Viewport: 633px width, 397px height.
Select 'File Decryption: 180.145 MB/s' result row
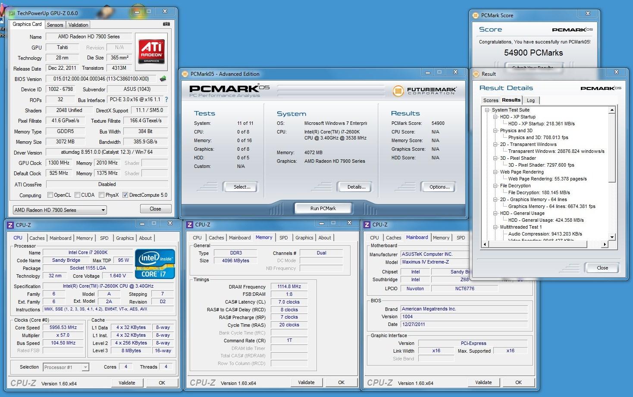point(539,192)
